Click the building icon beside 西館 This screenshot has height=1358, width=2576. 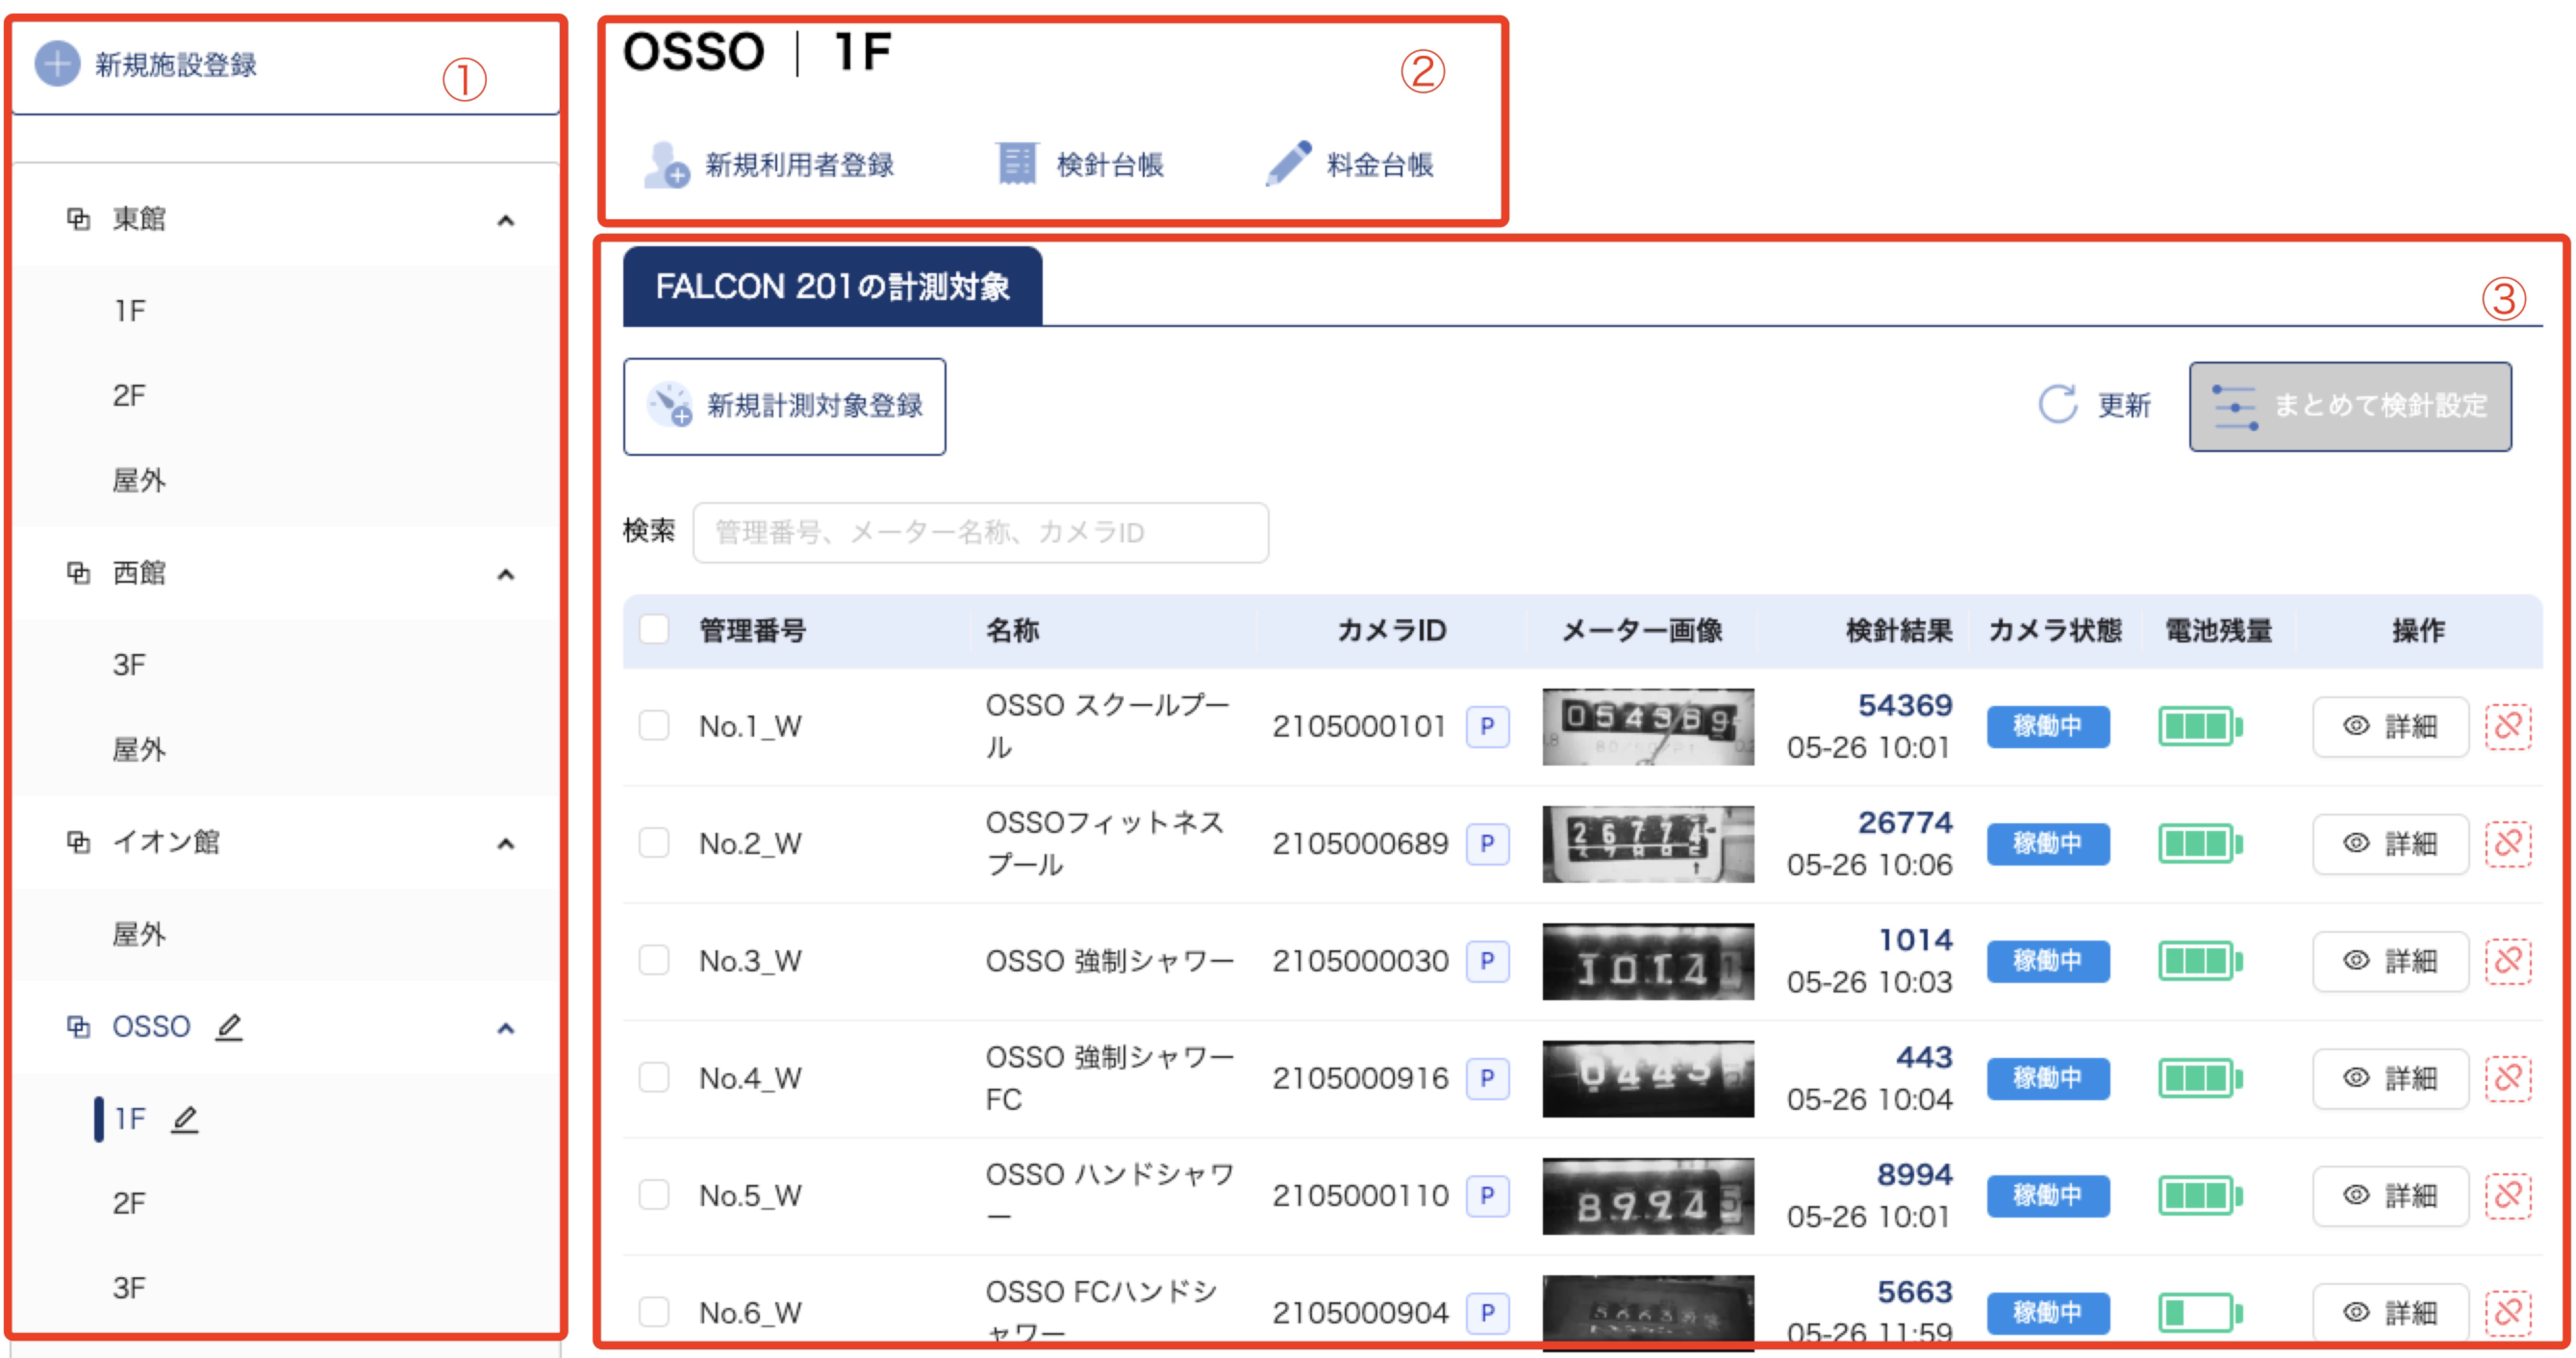[78, 573]
